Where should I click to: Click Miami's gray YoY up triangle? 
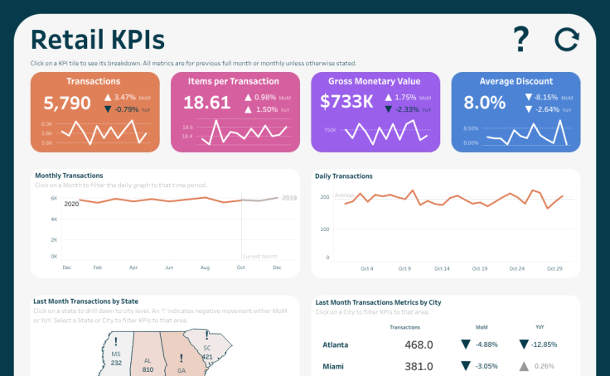click(x=524, y=366)
